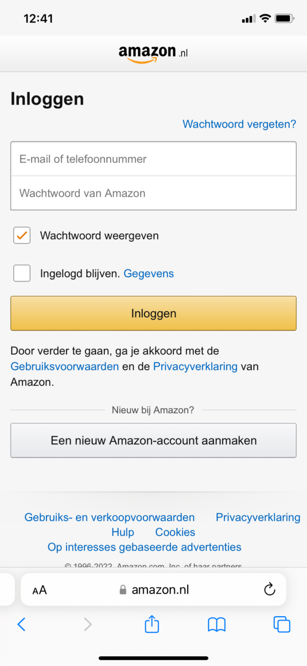Image resolution: width=307 pixels, height=666 pixels.
Task: Tap the back navigation arrow in Safari
Action: [21, 624]
